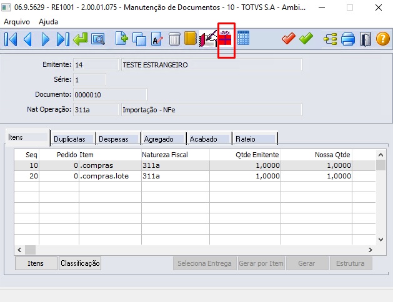Edit the current document

(157, 39)
